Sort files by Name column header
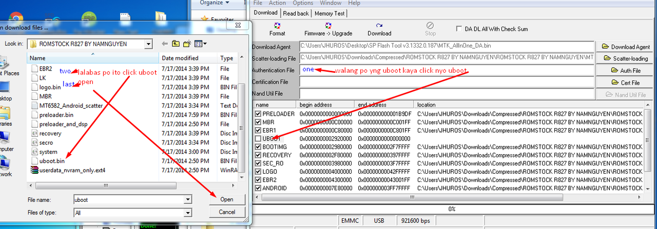The height and width of the screenshot is (229, 657). click(x=93, y=58)
